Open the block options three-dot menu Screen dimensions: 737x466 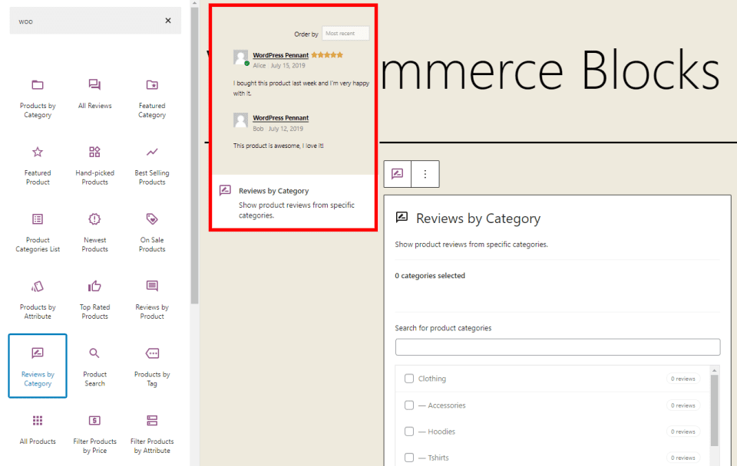425,174
